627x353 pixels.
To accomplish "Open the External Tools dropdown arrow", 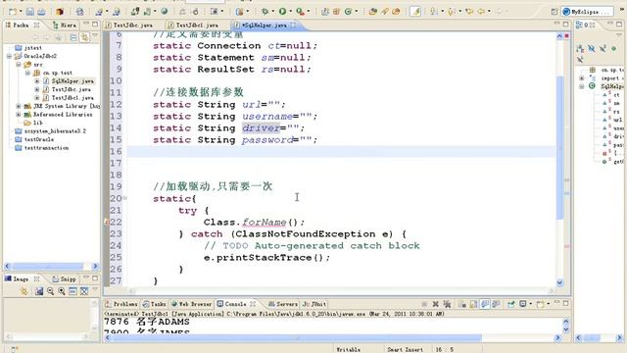I will (x=308, y=12).
